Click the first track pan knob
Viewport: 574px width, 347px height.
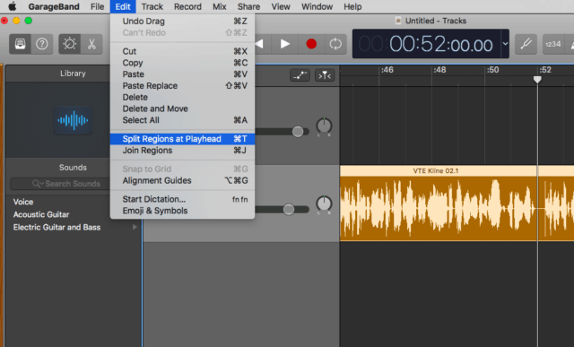coord(324,126)
